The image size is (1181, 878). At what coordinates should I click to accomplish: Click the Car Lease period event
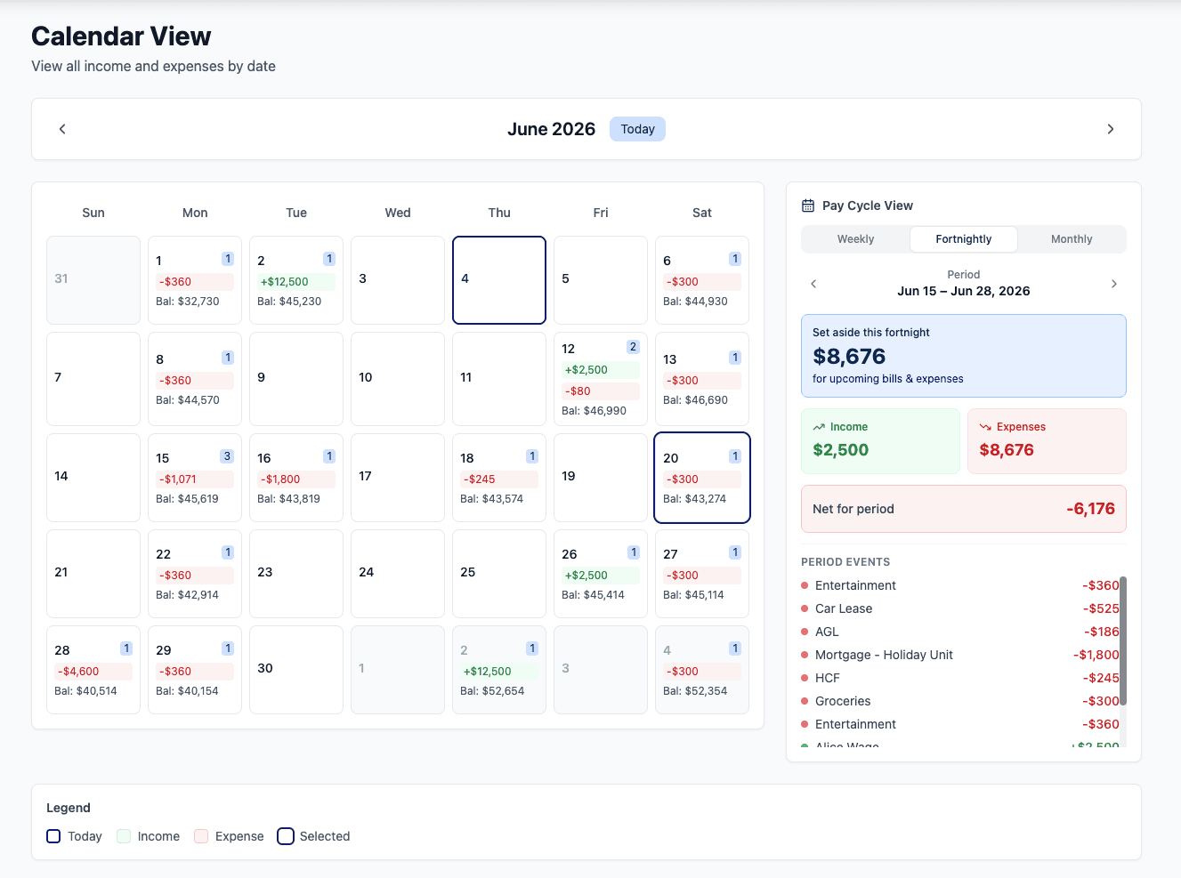(x=960, y=608)
